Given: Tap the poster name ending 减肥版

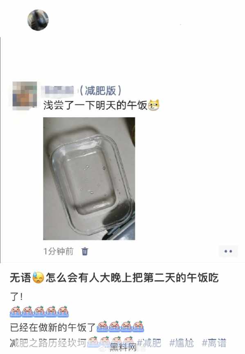Looking at the screenshot, I should pyautogui.click(x=81, y=91).
